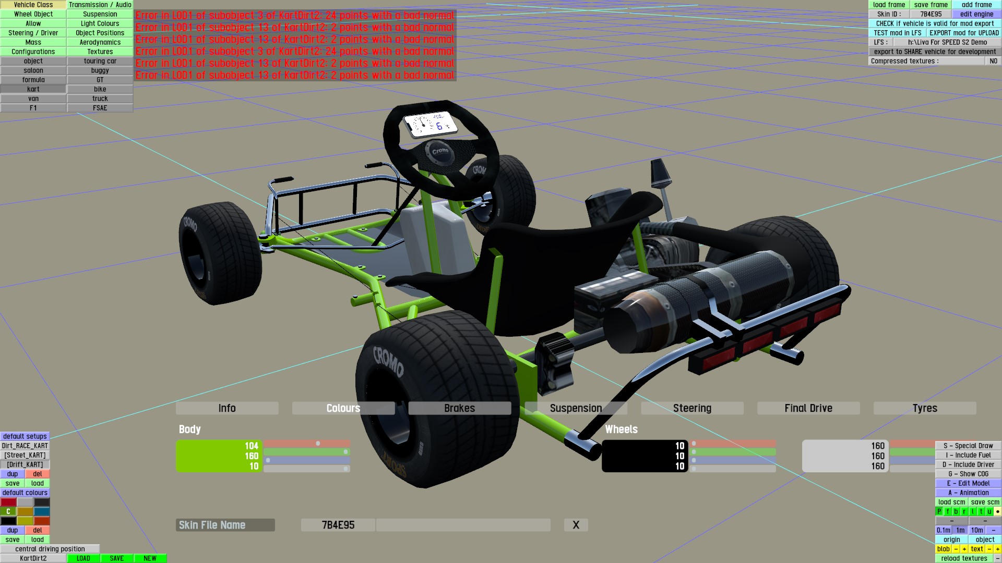The width and height of the screenshot is (1002, 563).
Task: Open the Aerodynamics menu
Action: [x=100, y=42]
